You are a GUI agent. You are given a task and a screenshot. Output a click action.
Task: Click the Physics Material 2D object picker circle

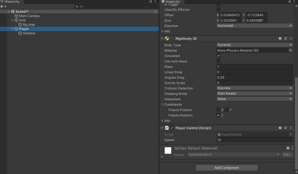[291, 51]
